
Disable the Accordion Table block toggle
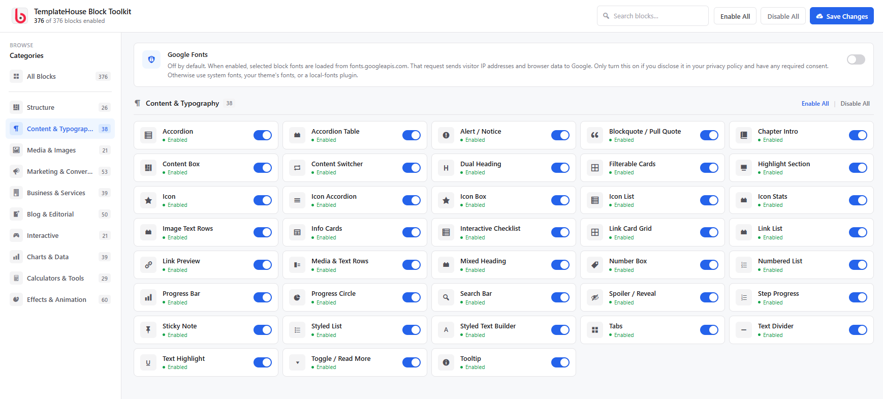pyautogui.click(x=412, y=135)
